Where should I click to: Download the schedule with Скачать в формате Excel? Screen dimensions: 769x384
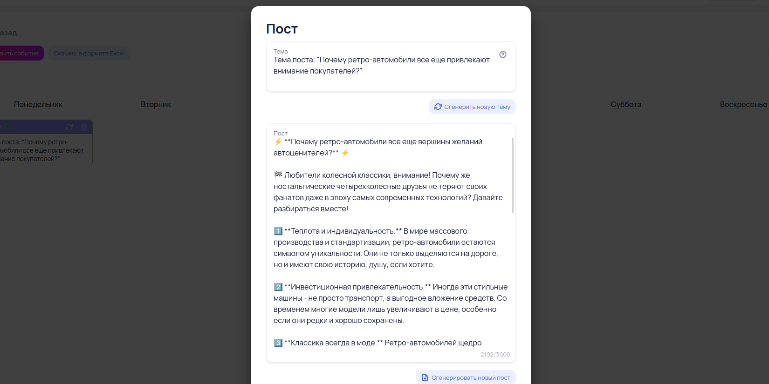89,54
